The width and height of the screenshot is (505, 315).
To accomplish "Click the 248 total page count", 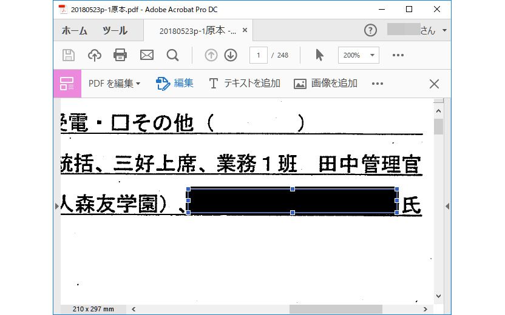I will 282,55.
